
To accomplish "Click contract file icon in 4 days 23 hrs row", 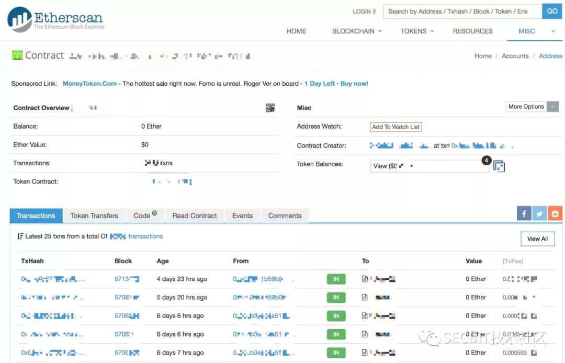I will pos(365,279).
